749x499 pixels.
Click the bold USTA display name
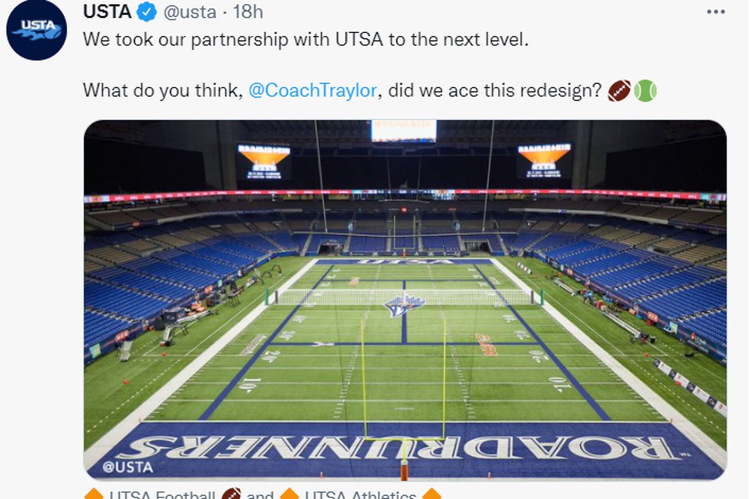107,12
